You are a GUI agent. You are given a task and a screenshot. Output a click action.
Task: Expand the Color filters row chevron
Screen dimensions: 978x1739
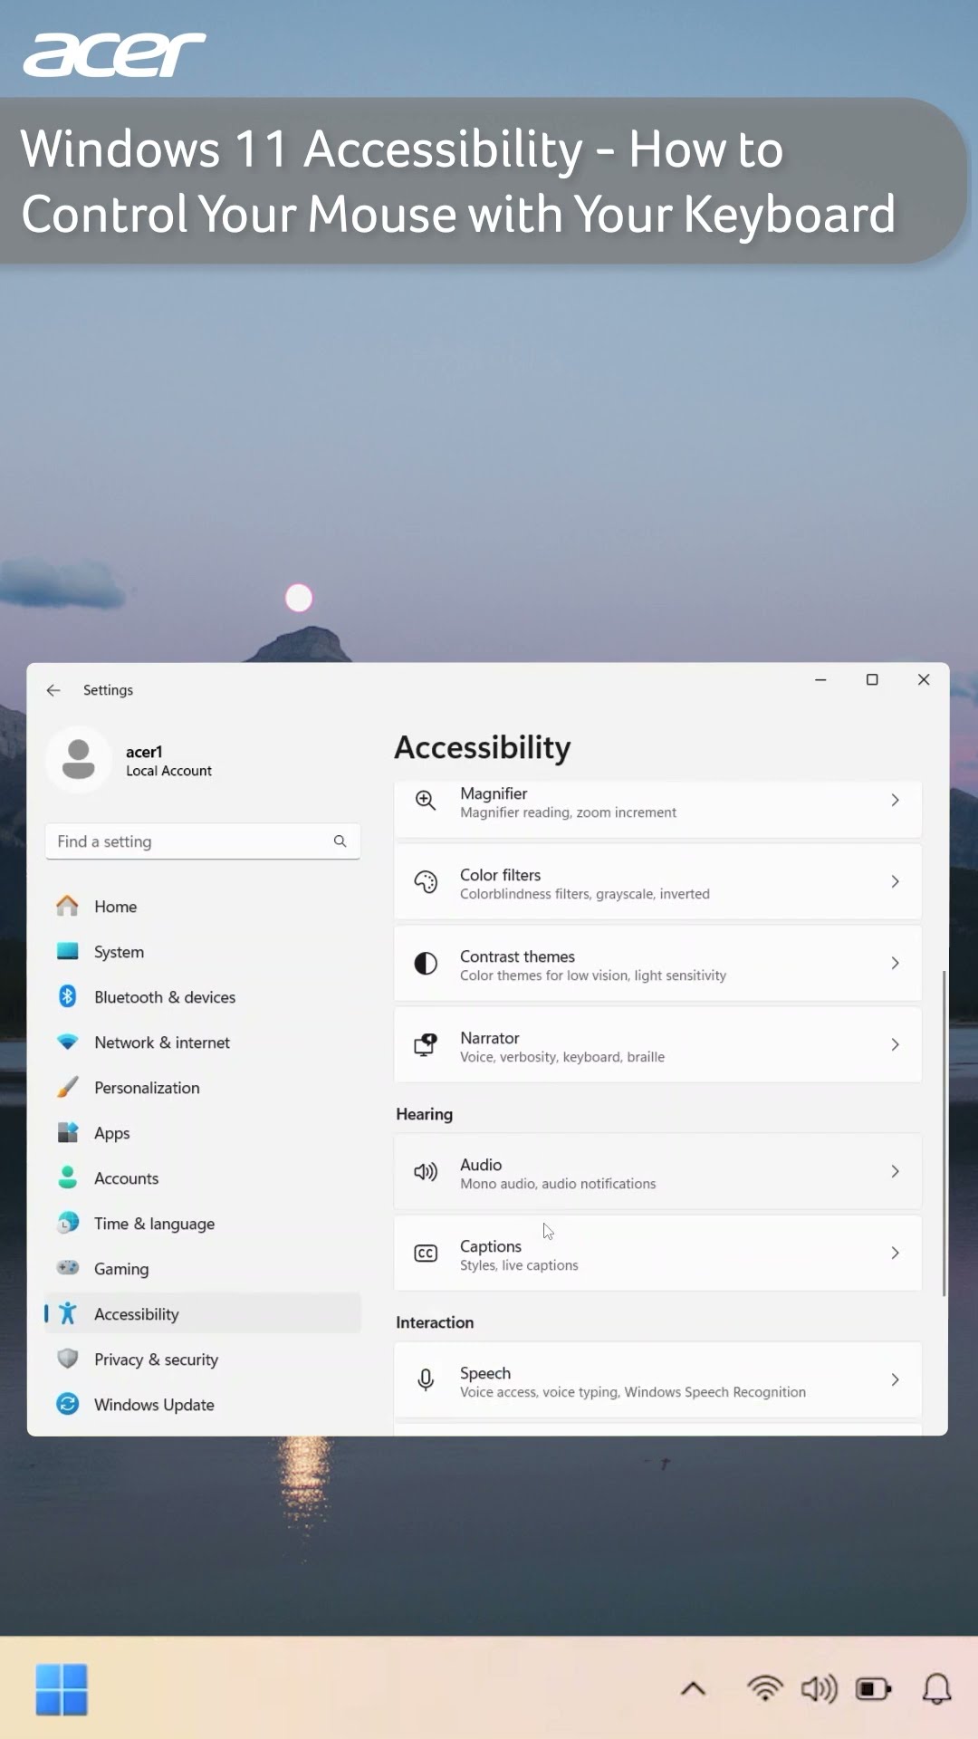click(x=895, y=881)
